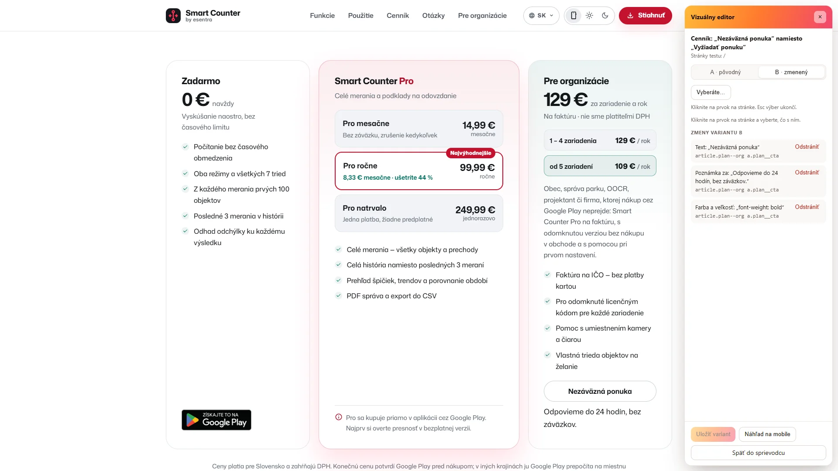Screen dimensions: 838x471
Task: Open the SK language dropdown
Action: pyautogui.click(x=541, y=16)
